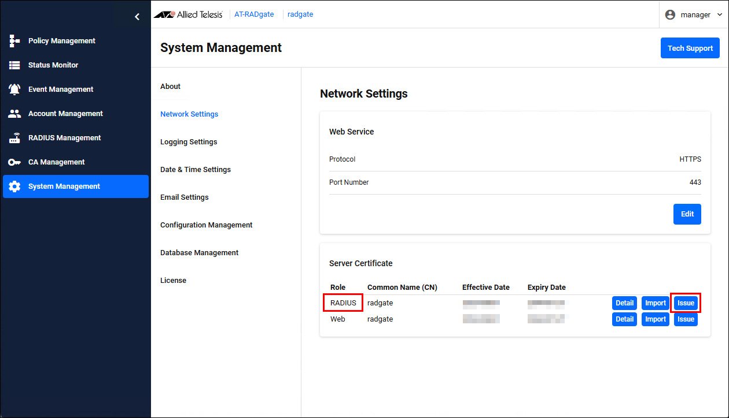
Task: Open the About section
Action: click(x=170, y=87)
